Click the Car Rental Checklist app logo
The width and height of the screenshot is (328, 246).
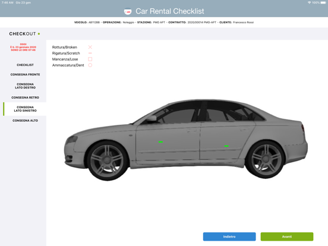[128, 11]
